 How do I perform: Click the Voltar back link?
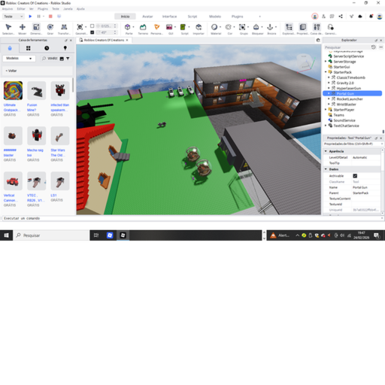click(11, 71)
